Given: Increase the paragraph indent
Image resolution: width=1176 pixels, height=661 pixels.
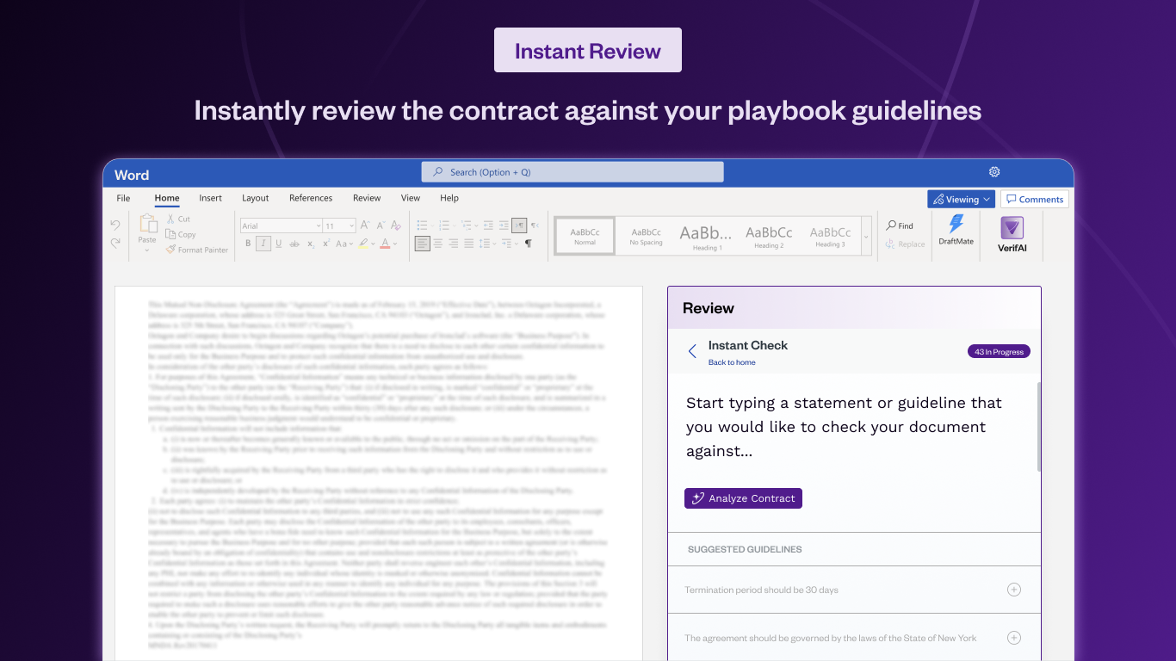Looking at the screenshot, I should click(504, 225).
